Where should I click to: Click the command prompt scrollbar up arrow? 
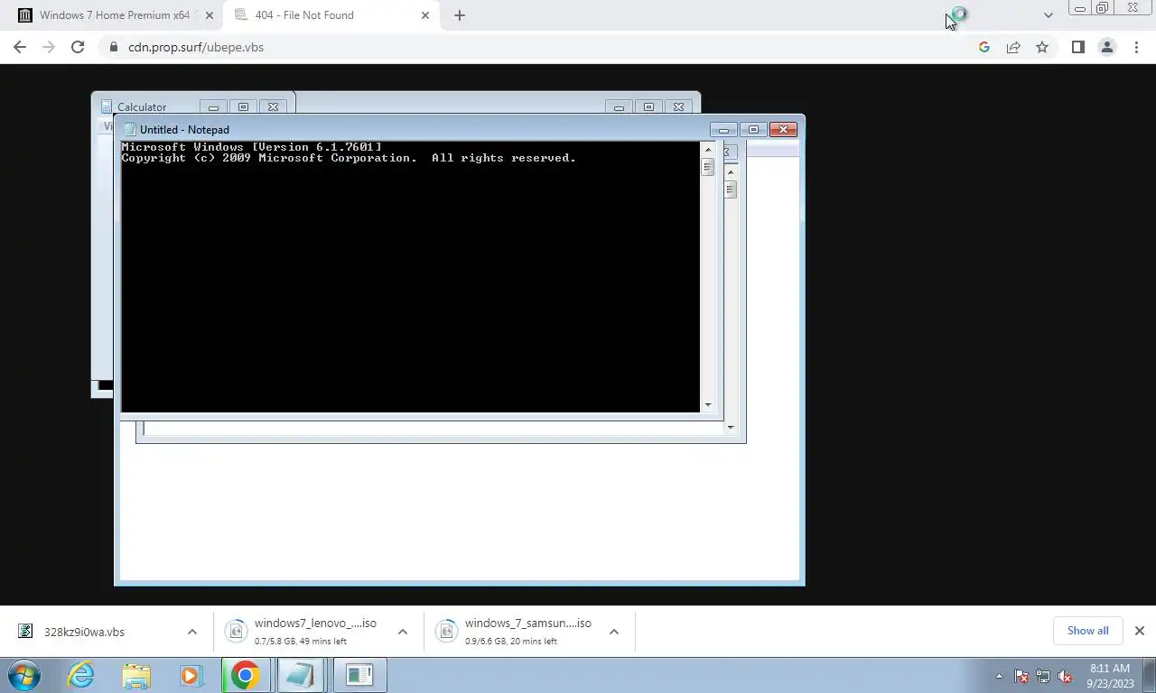coord(708,149)
